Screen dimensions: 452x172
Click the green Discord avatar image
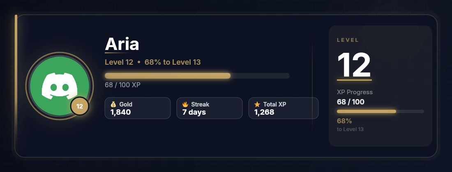(x=60, y=86)
